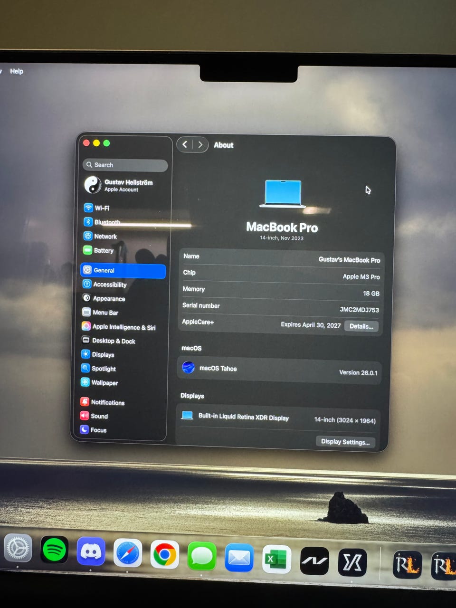The width and height of the screenshot is (456, 608).
Task: Click the Built-in display laptop icon
Action: point(187,416)
